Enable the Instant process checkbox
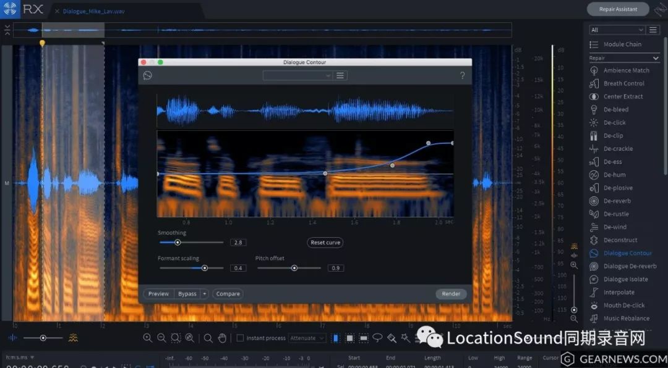668x368 pixels. [x=240, y=338]
